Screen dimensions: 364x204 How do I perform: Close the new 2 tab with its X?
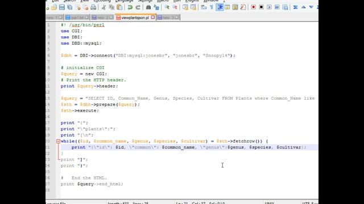pos(111,18)
